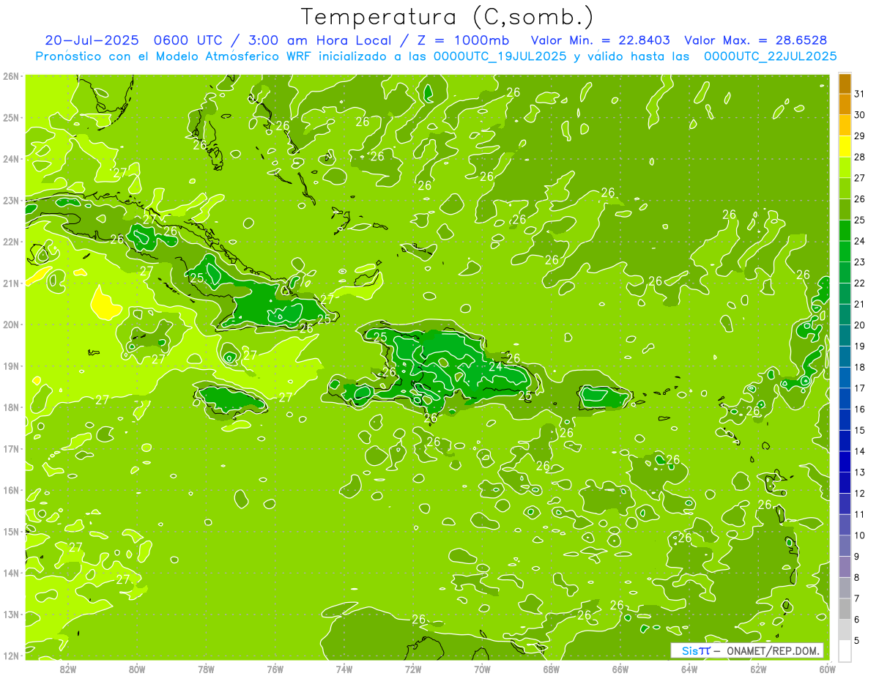The height and width of the screenshot is (679, 879).
Task: Click the latitude label 20N
Action: [x=10, y=324]
